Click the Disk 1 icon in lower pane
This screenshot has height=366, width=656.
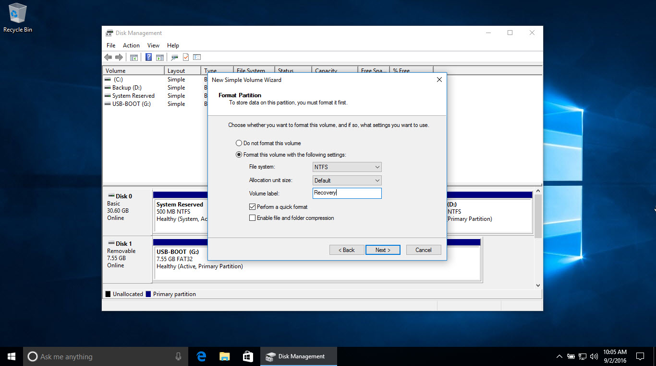point(111,243)
